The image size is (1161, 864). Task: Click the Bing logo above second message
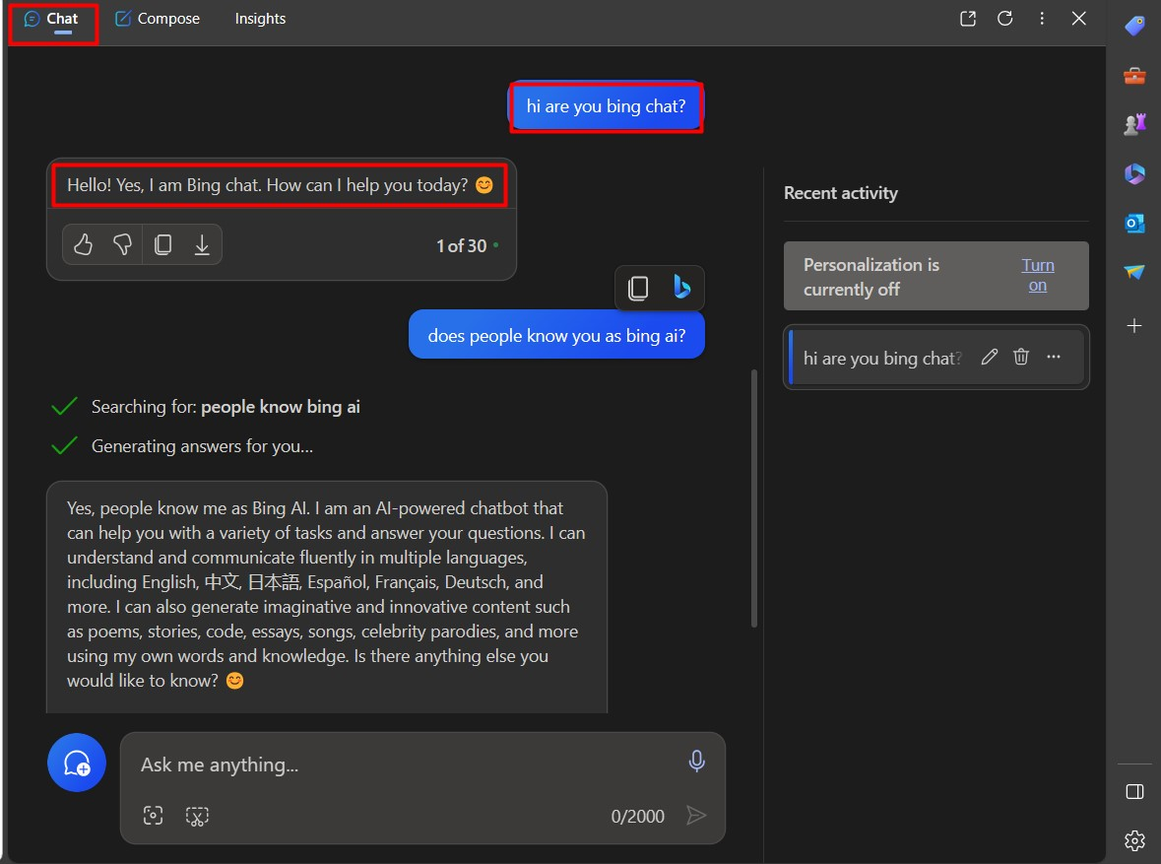pyautogui.click(x=681, y=287)
